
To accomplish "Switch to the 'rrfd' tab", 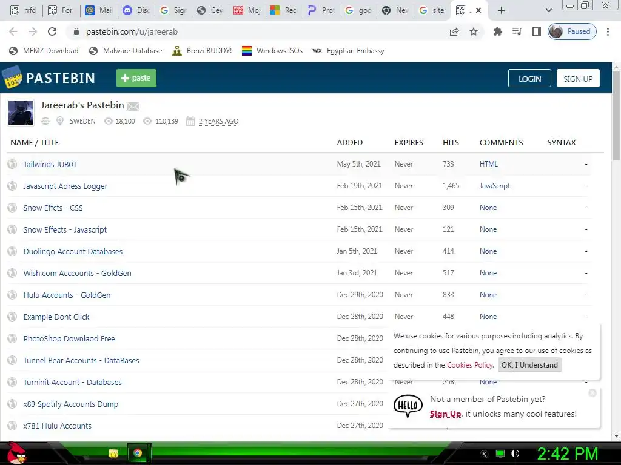I will (x=22, y=10).
